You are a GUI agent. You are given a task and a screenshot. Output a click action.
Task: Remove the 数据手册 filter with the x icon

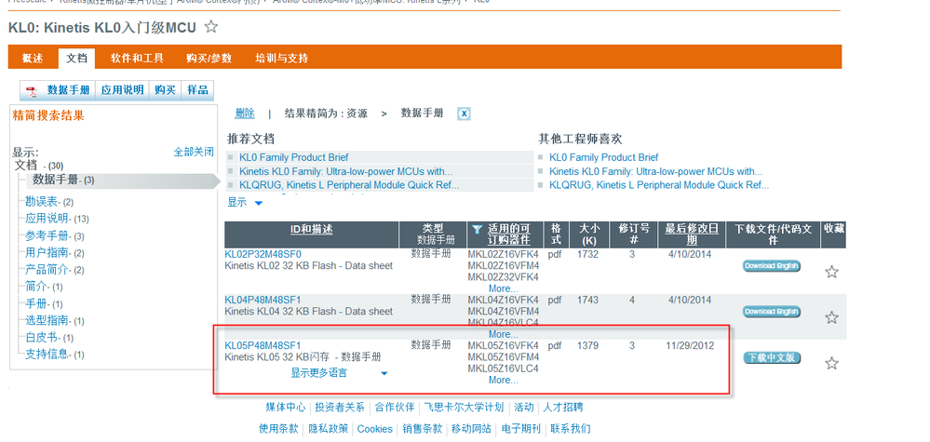click(464, 114)
